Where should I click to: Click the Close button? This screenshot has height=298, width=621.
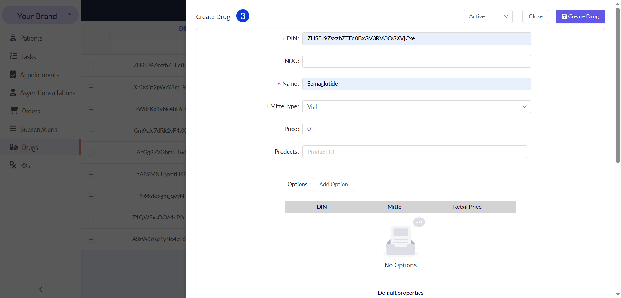tap(536, 16)
